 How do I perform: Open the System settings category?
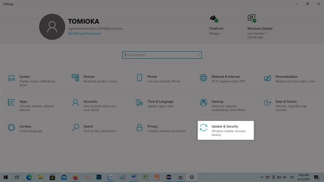[32, 80]
